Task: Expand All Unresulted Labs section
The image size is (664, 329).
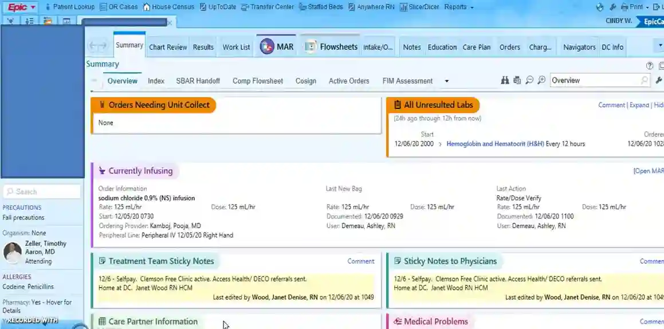Action: [639, 105]
